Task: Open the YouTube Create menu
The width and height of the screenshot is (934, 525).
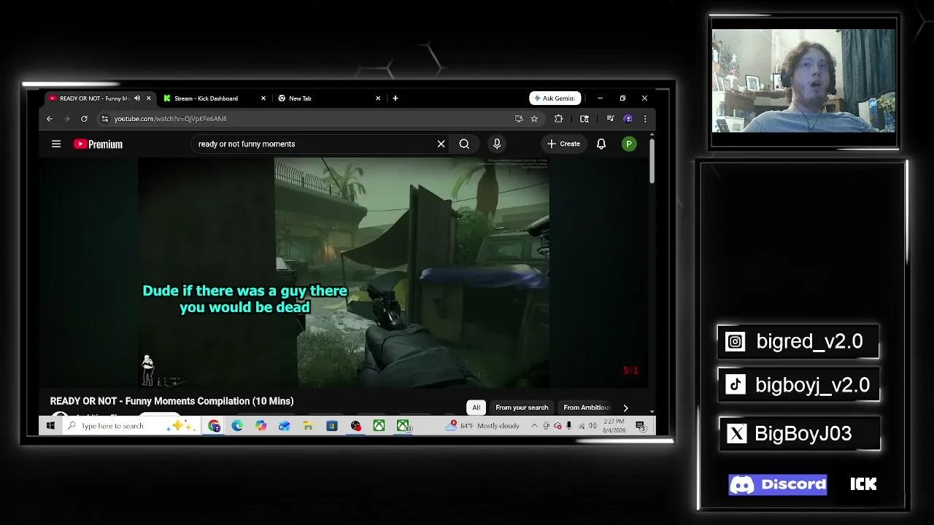Action: (563, 144)
